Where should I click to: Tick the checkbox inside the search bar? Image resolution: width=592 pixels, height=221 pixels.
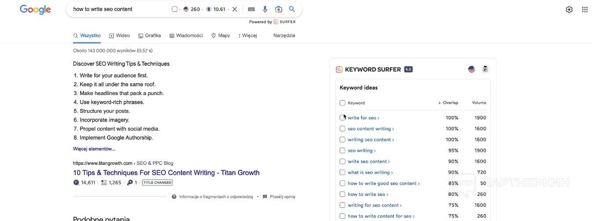[175, 9]
